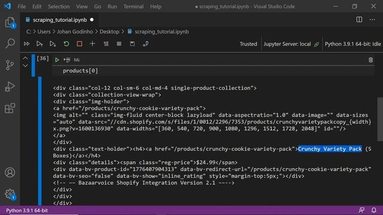
Task: Open the Accounts menu icon
Action: (x=10, y=173)
